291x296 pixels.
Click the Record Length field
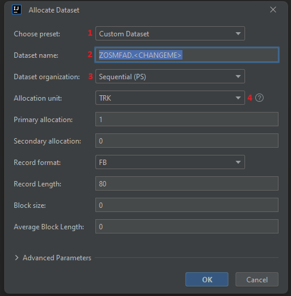[187, 183]
